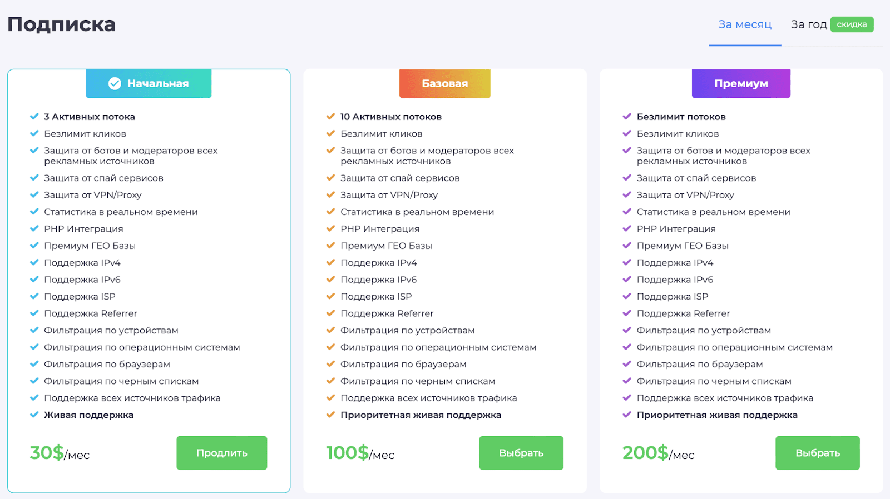Viewport: 890px width, 499px height.
Task: Select the purple Премиум plan header
Action: [x=741, y=83]
